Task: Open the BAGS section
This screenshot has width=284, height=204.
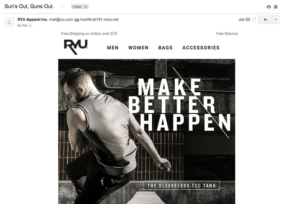Action: tap(165, 48)
